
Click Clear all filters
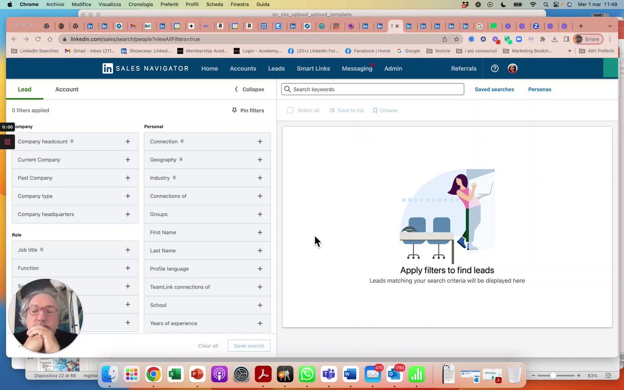(208, 346)
